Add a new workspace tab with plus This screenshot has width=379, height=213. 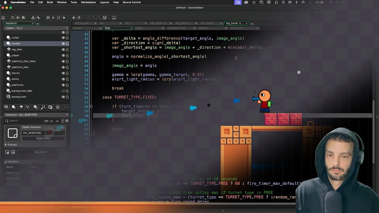click(x=252, y=23)
